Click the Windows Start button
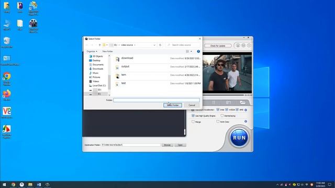335x188 pixels. pyautogui.click(x=4, y=184)
